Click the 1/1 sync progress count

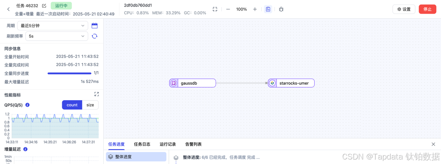coord(96,73)
